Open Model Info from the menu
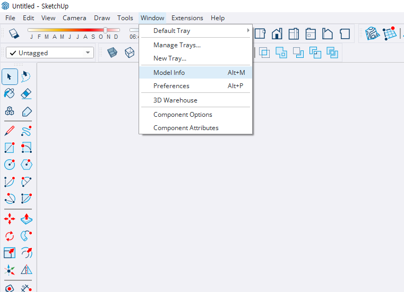This screenshot has width=404, height=292. click(195, 73)
